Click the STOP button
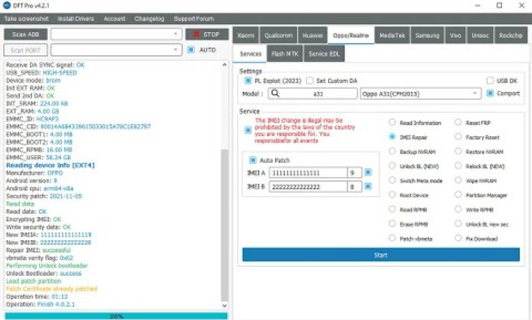 [207, 34]
